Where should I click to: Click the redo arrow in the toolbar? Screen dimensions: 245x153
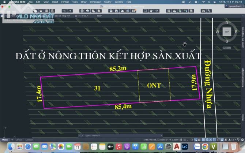(x=69, y=11)
